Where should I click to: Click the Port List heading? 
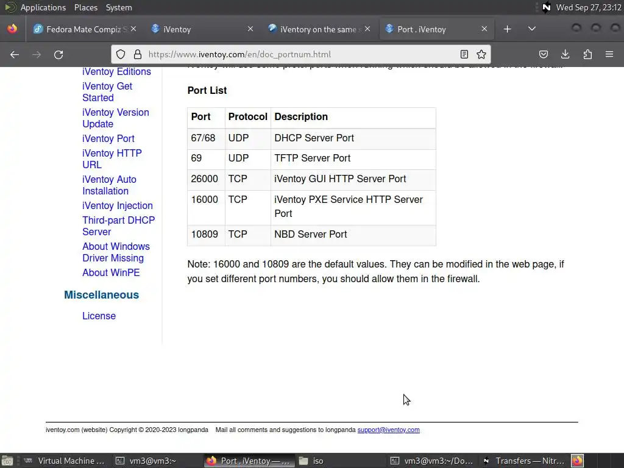pos(207,90)
